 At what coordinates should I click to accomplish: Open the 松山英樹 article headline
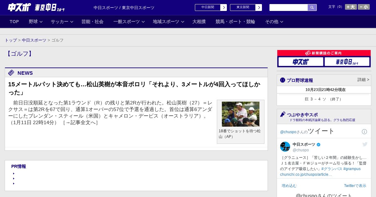[134, 88]
